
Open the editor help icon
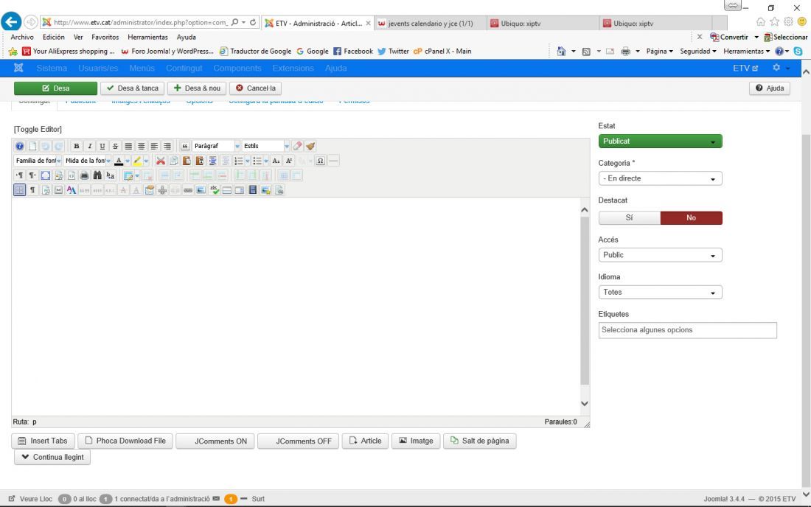pyautogui.click(x=19, y=146)
